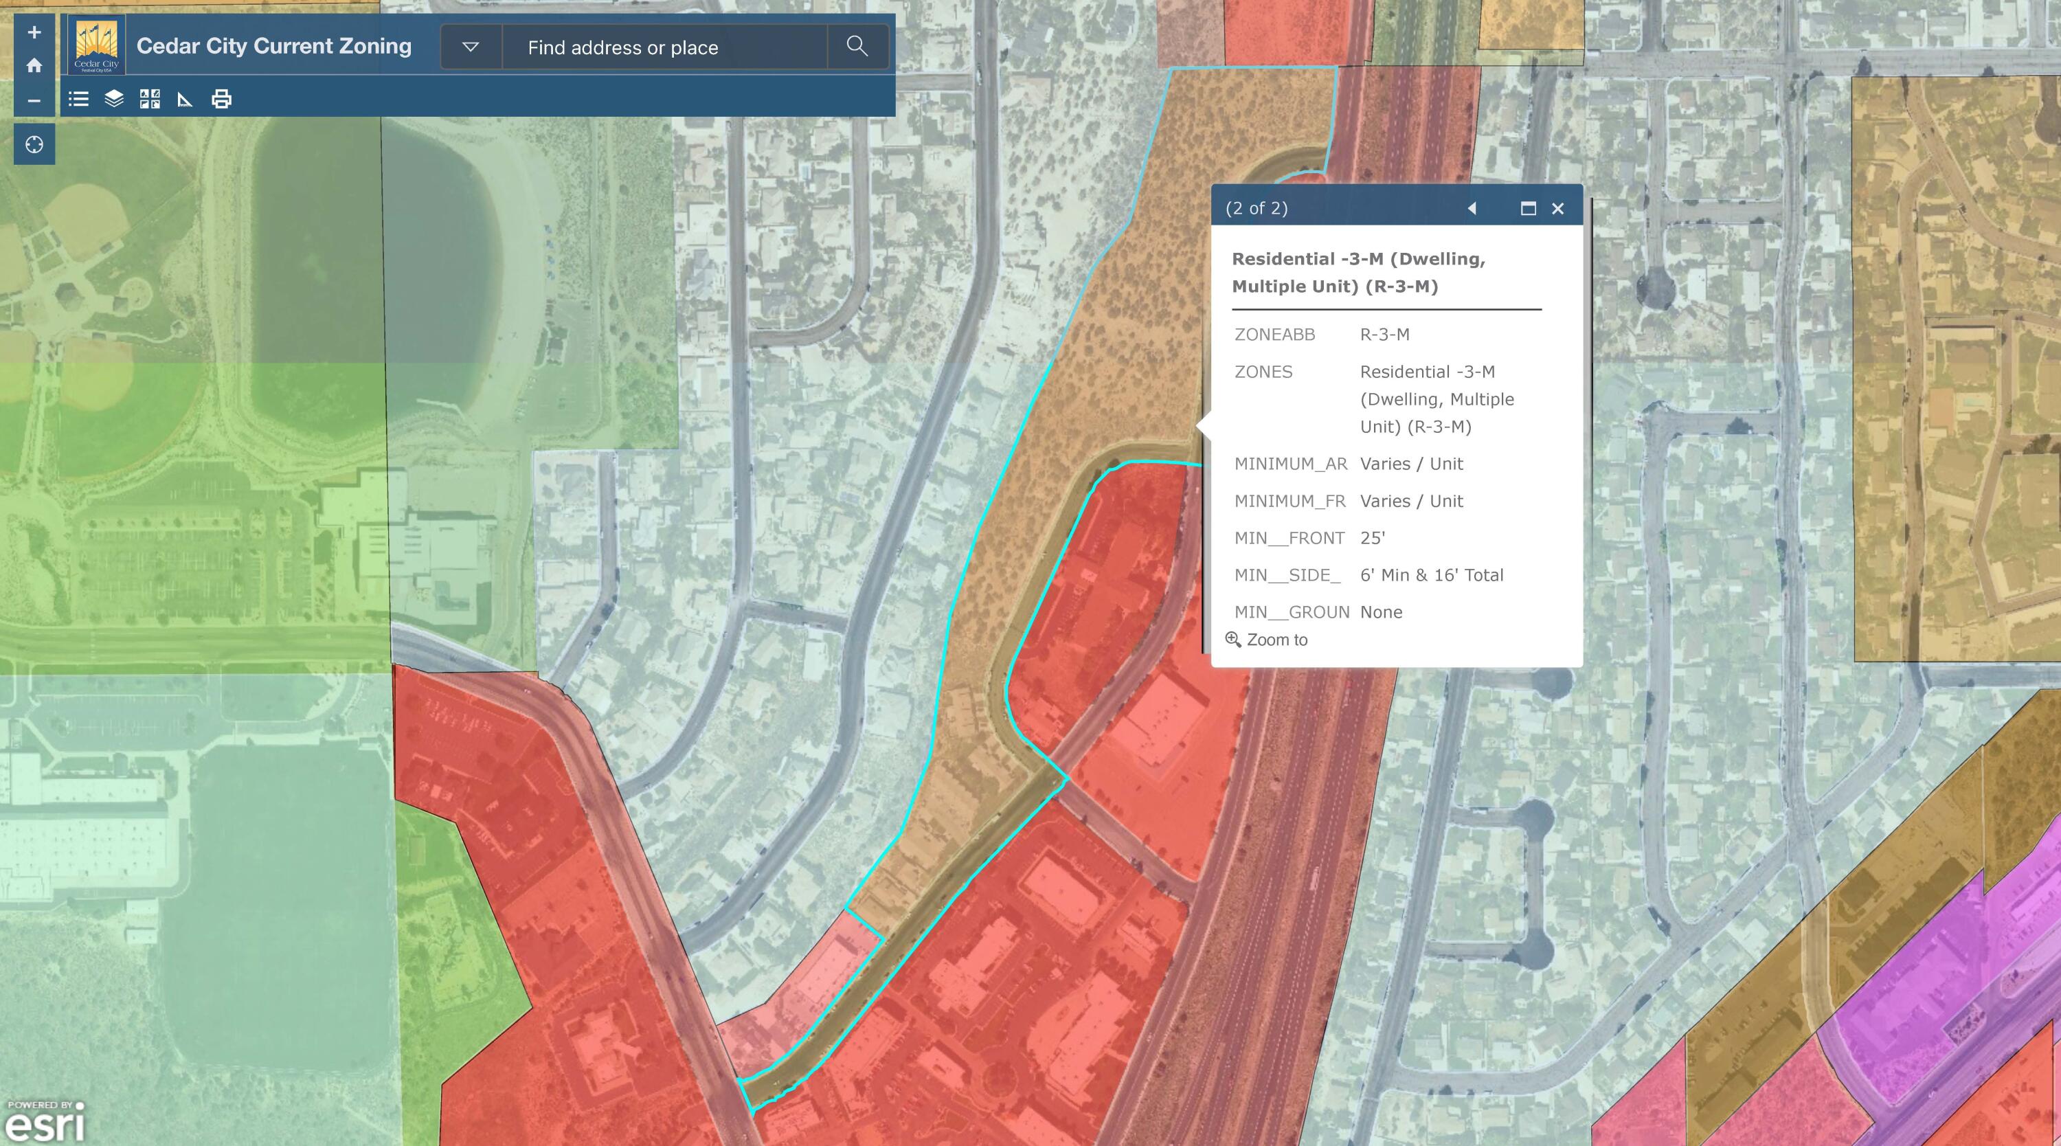
Task: Open the Basemap Gallery widget
Action: pos(150,99)
